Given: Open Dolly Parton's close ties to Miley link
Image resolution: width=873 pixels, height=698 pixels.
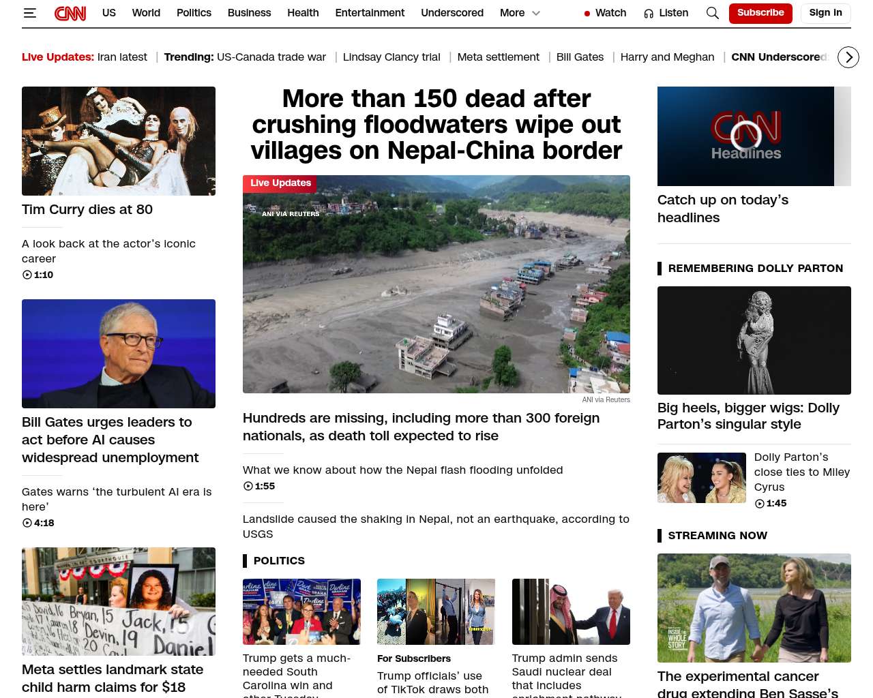Looking at the screenshot, I should click(x=802, y=472).
